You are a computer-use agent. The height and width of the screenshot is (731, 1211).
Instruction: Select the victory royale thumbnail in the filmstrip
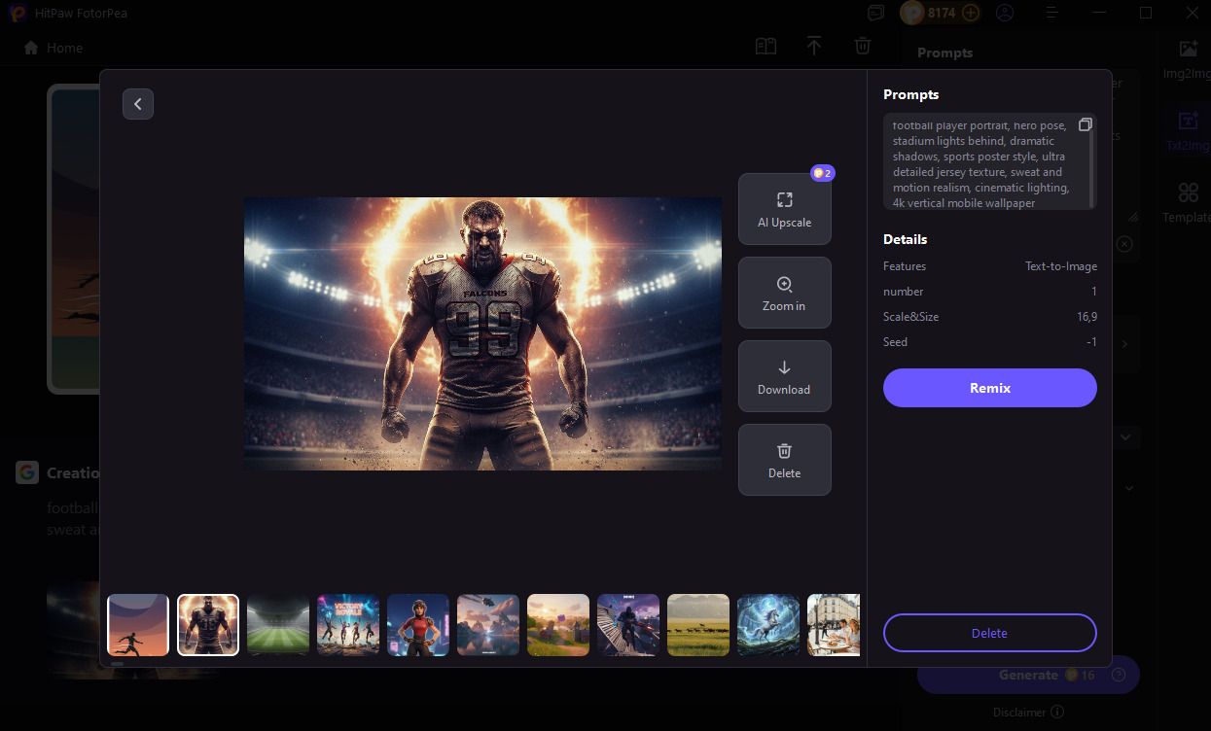pos(347,625)
